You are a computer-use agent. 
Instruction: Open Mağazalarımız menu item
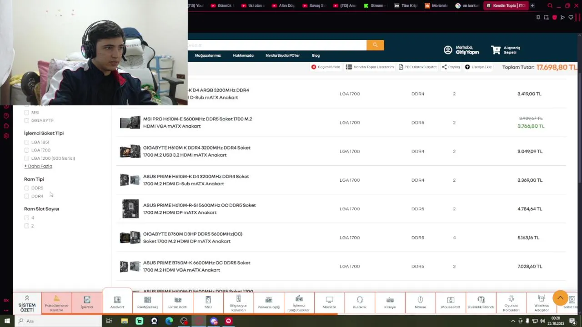(x=208, y=55)
